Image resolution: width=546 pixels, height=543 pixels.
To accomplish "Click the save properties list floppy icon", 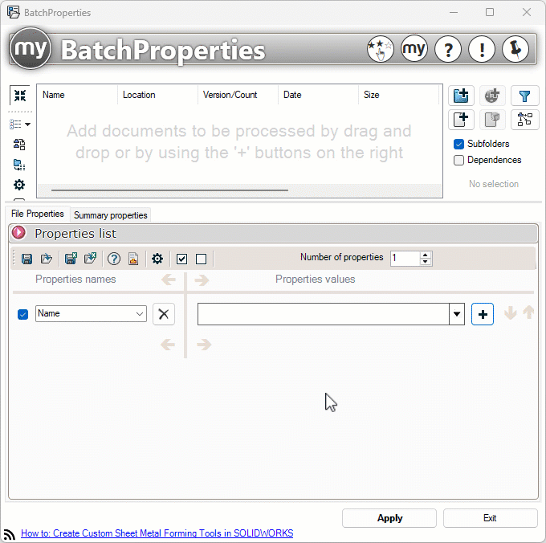I will 26,259.
